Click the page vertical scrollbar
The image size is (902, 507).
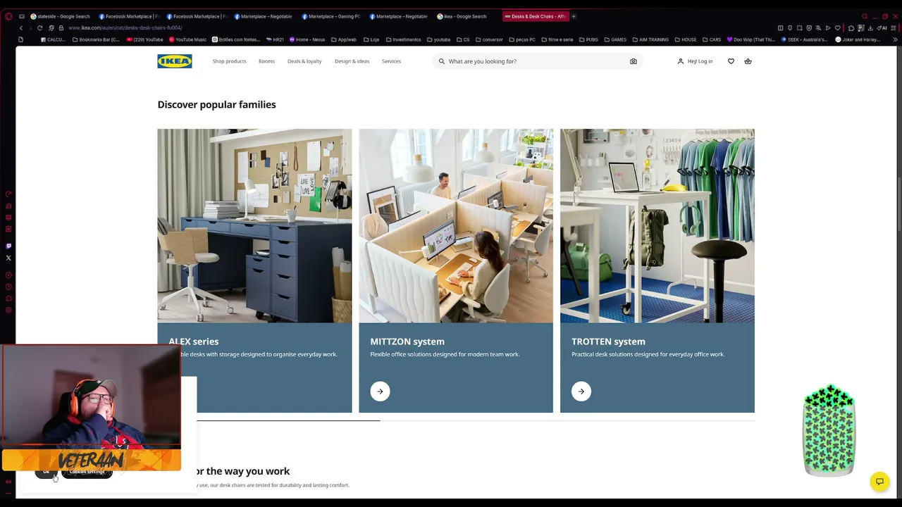pyautogui.click(x=898, y=204)
